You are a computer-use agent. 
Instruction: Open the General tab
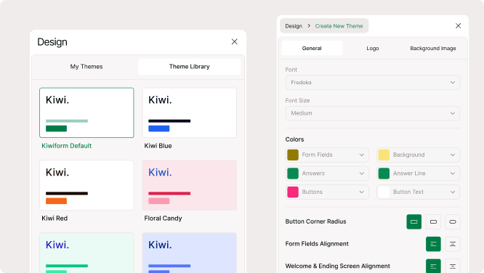tap(312, 48)
